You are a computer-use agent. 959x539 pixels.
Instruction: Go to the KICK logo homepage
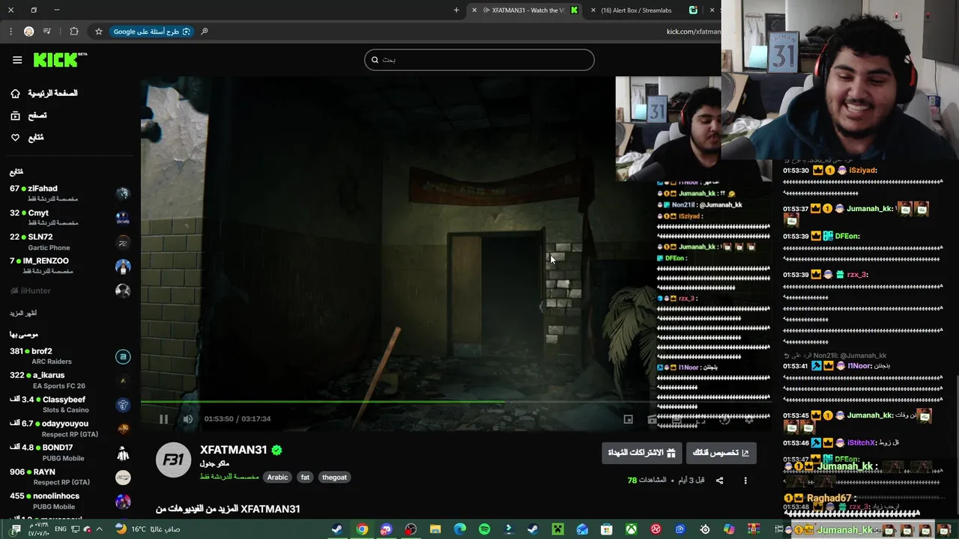60,60
